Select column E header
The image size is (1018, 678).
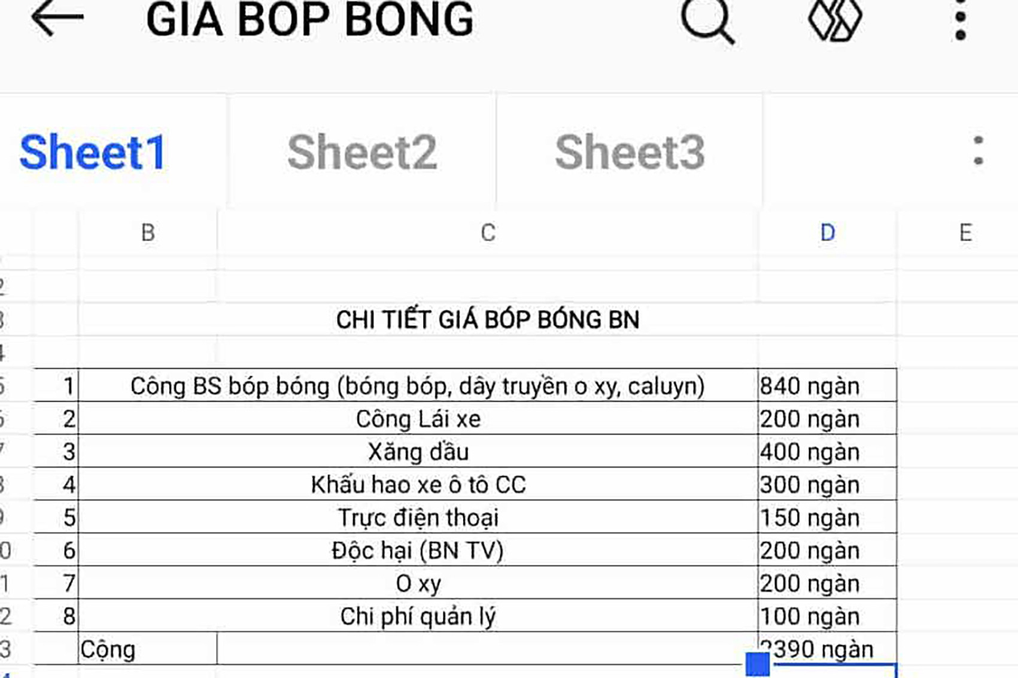point(965,233)
